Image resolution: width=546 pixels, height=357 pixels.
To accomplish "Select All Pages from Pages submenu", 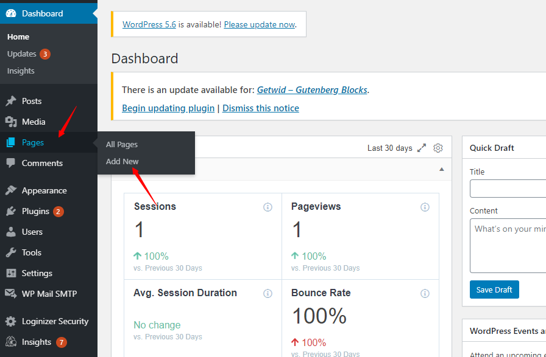I will coord(122,144).
